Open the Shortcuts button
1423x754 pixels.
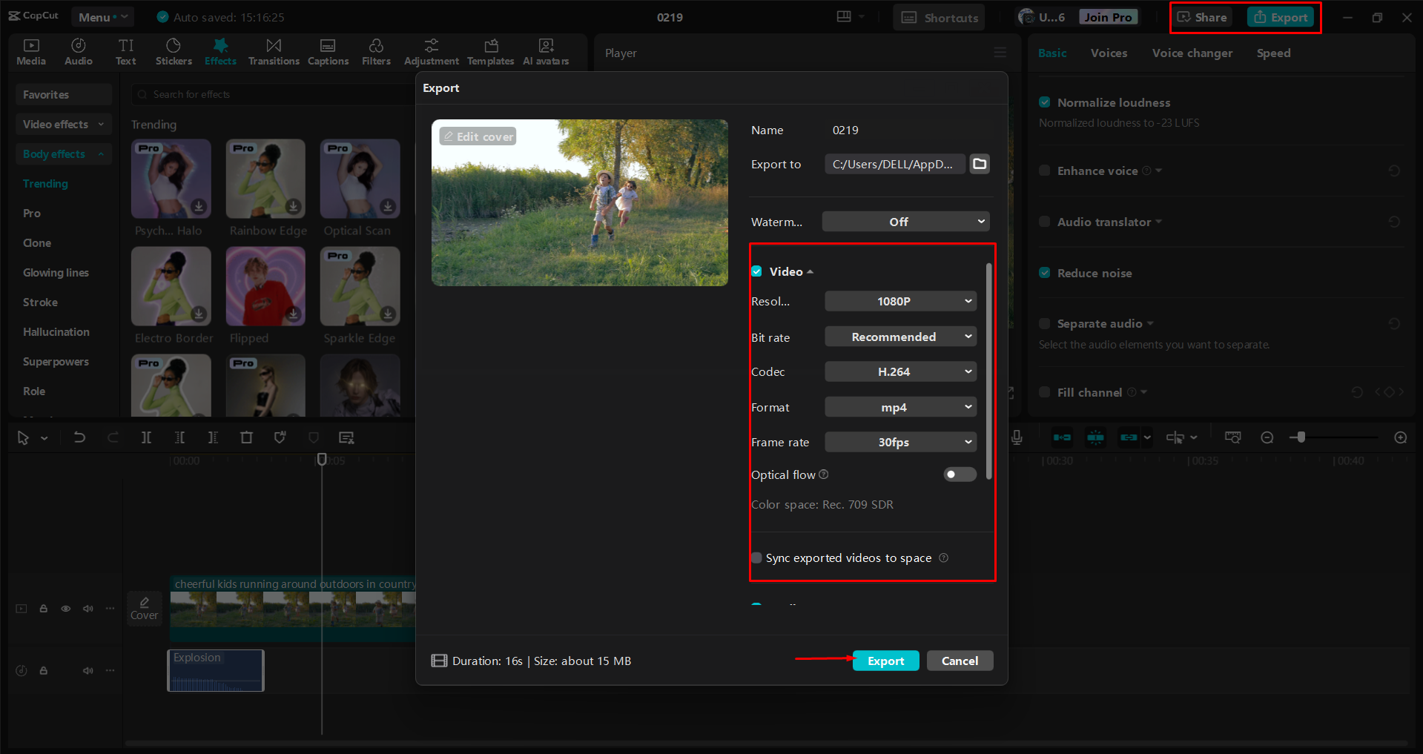(939, 17)
